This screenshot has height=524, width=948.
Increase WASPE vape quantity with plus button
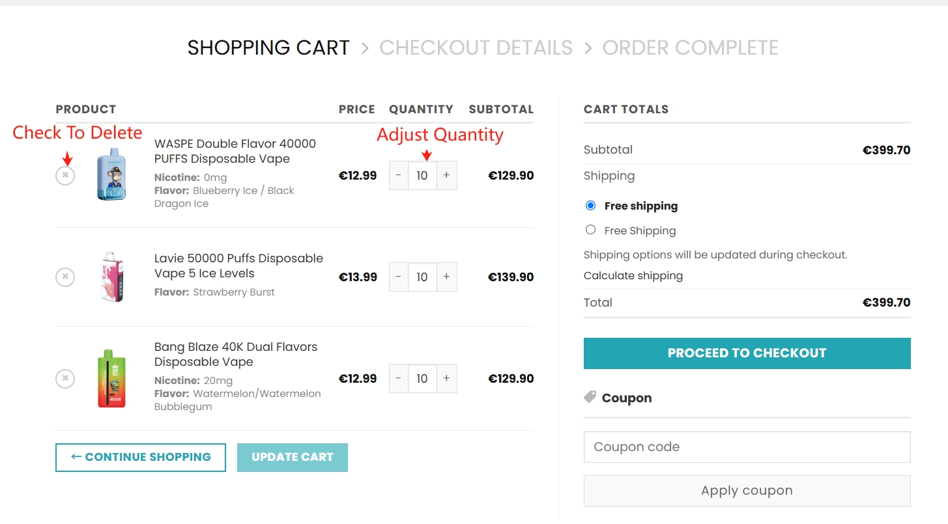[446, 176]
